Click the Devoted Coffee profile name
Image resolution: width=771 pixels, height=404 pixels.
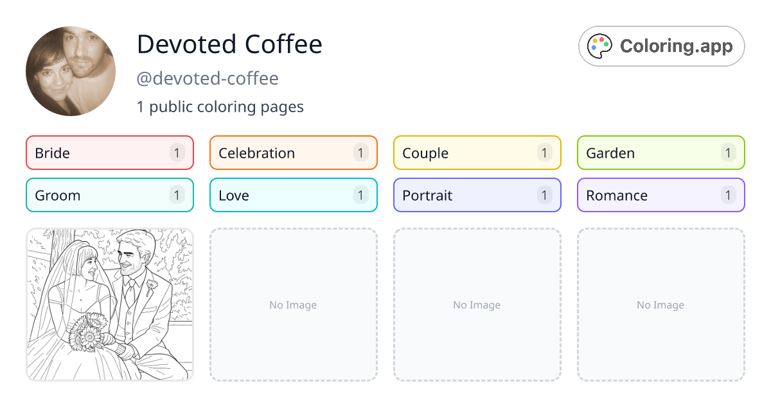click(229, 44)
